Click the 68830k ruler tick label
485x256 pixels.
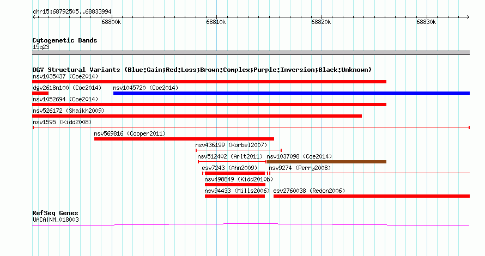coord(426,22)
